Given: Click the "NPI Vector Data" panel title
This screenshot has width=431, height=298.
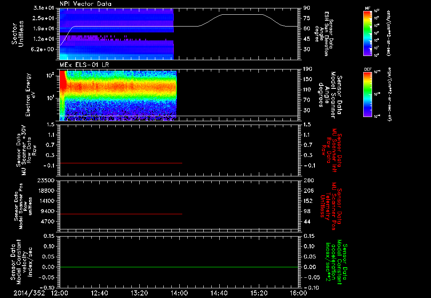Looking at the screenshot, I should coord(85,4).
